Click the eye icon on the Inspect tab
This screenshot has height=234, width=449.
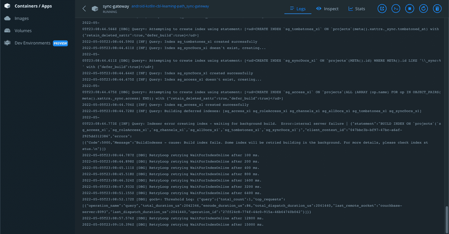tap(319, 8)
